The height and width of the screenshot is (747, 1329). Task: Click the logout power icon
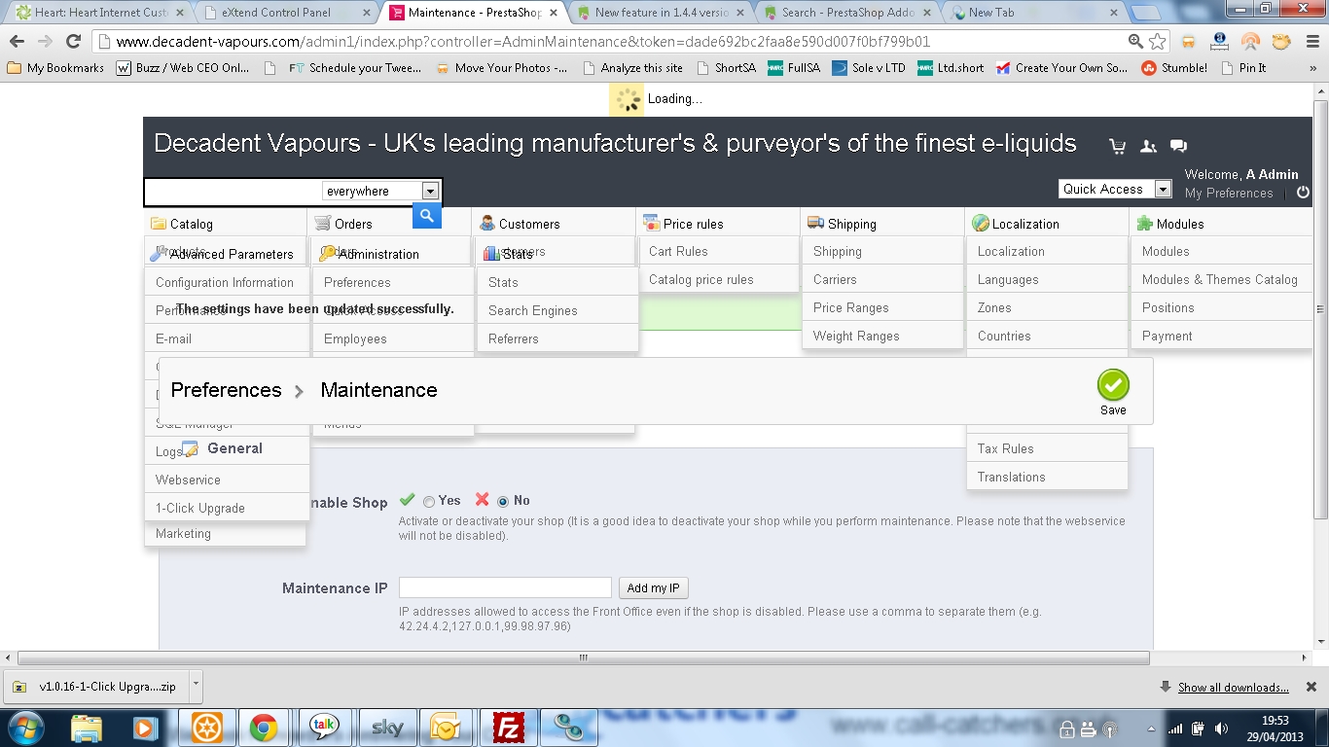click(1303, 193)
